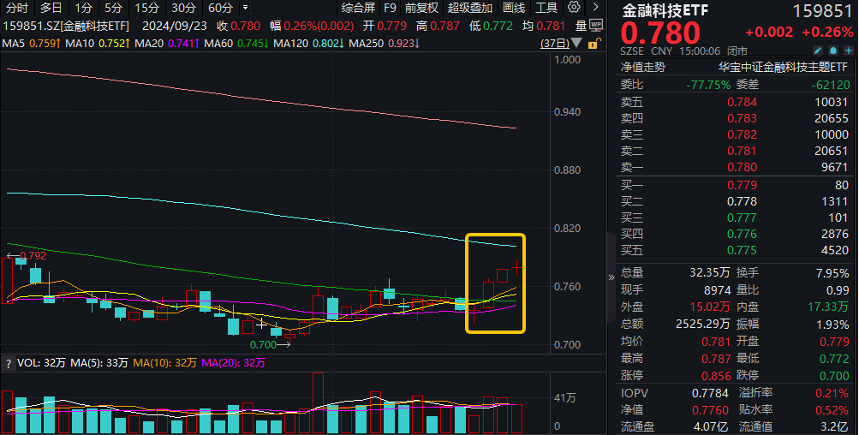Viewport: 859px width, 435px height.
Task: Switch to 多日 multi-day tab
Action: (x=51, y=8)
